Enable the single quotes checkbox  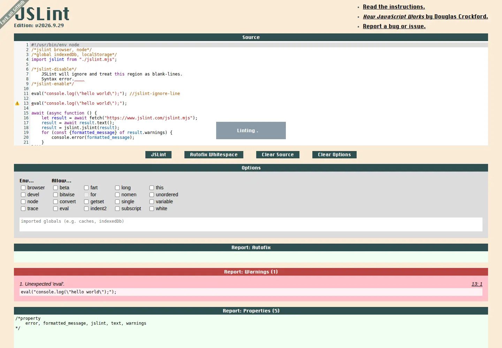[x=117, y=202]
